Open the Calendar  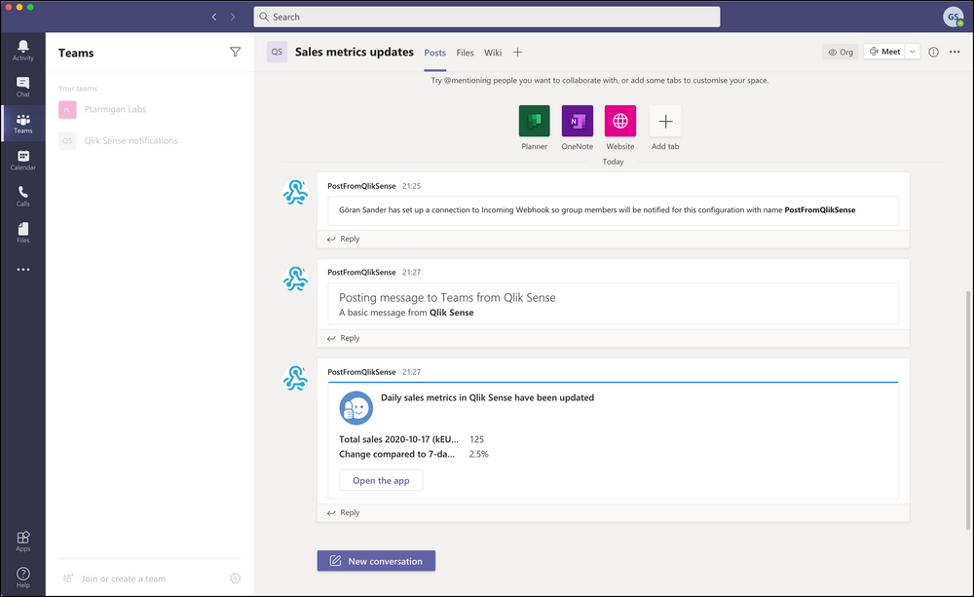coord(23,159)
